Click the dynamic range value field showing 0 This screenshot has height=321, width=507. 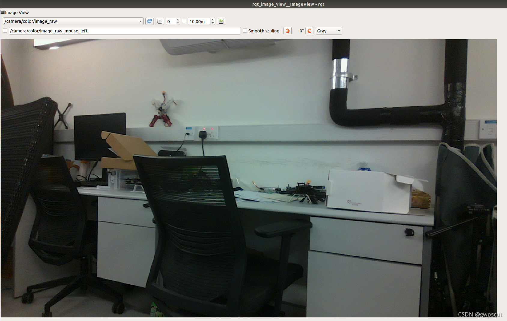171,21
